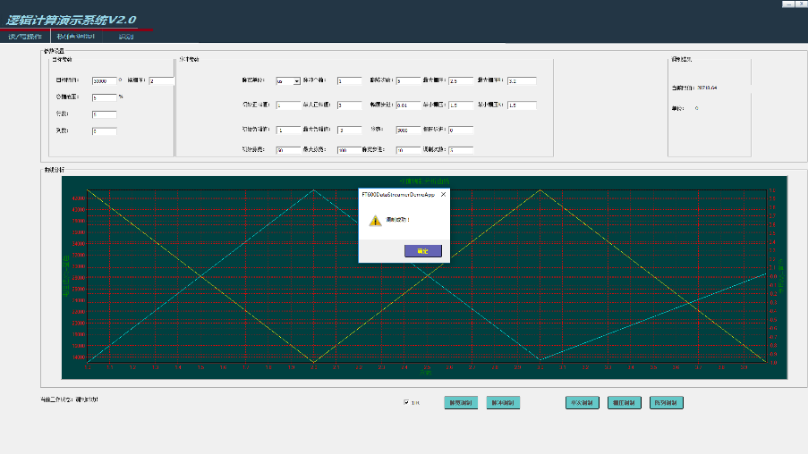Open the 读/写操作 tab
Screen dimensions: 808x454
tap(25, 37)
